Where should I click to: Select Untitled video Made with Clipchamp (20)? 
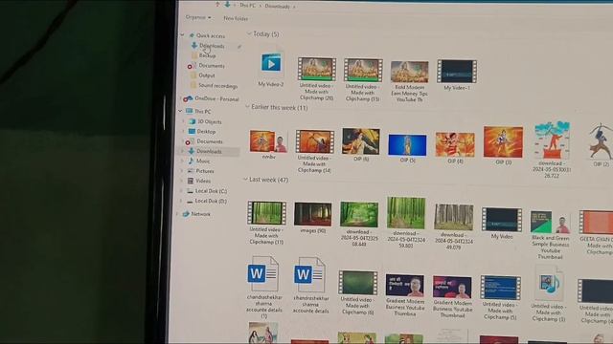point(317,69)
